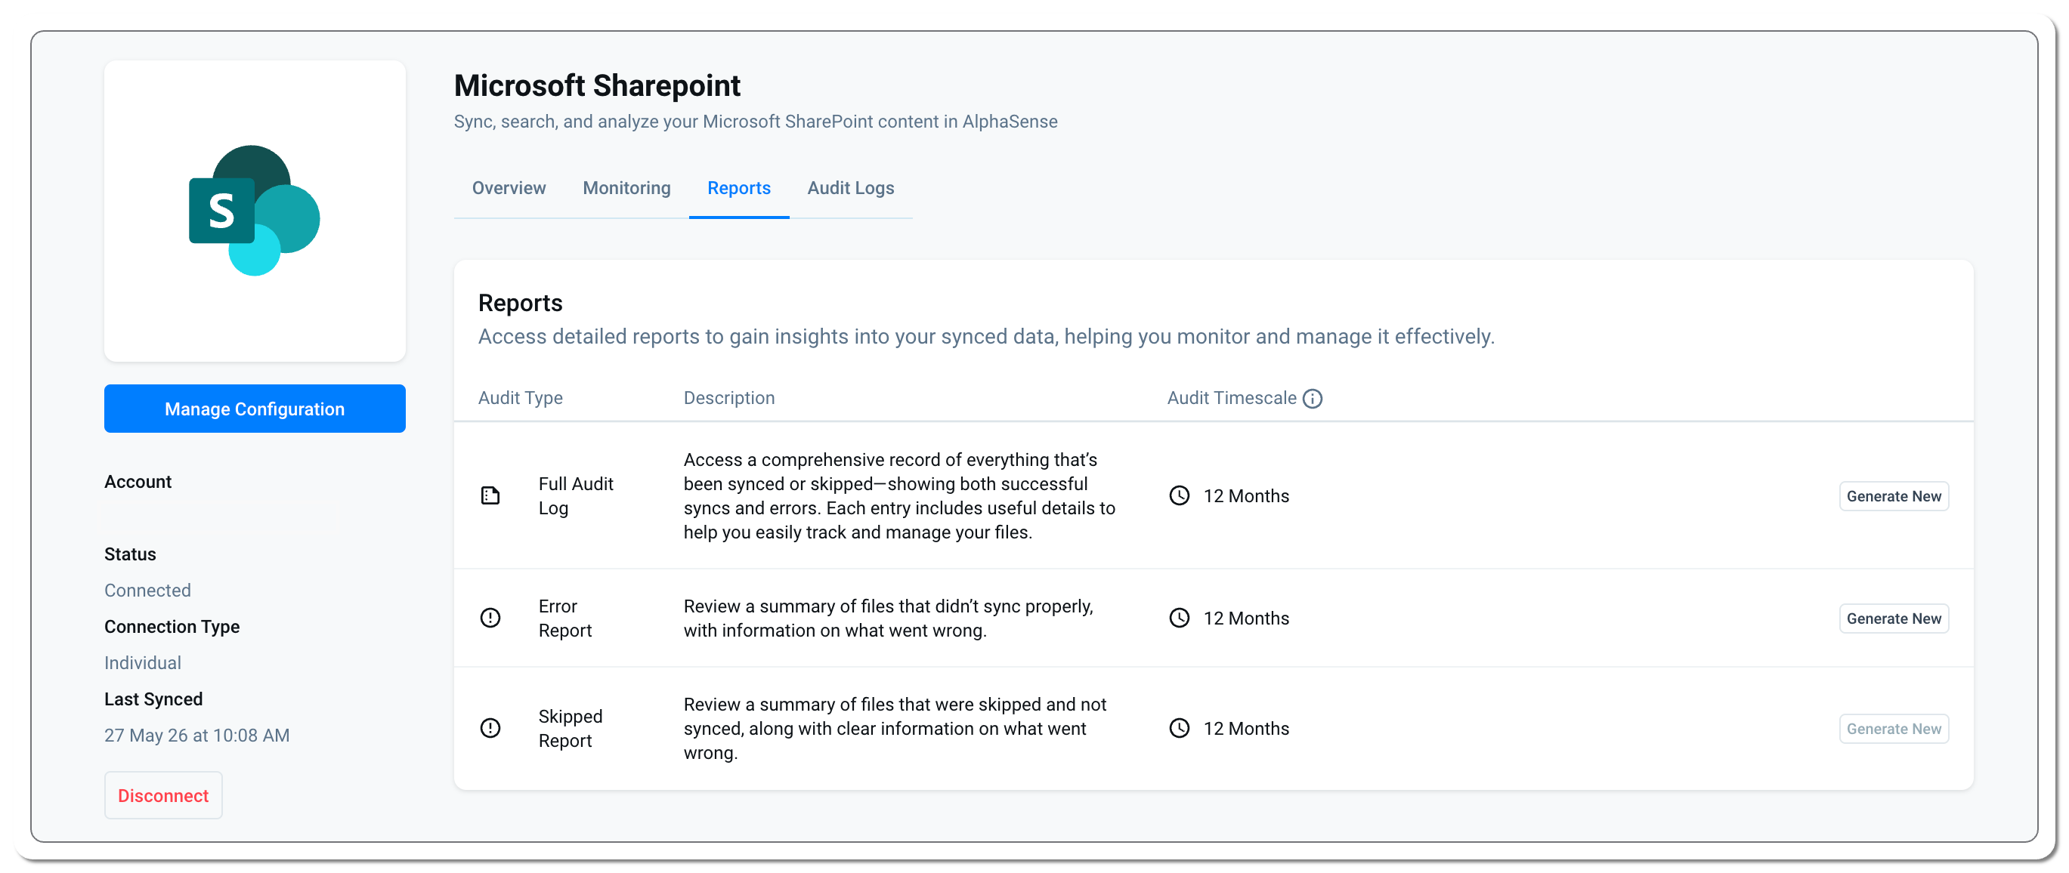This screenshot has height=873, width=2069.
Task: Click the Microsoft Sharepoint page title
Action: (598, 85)
